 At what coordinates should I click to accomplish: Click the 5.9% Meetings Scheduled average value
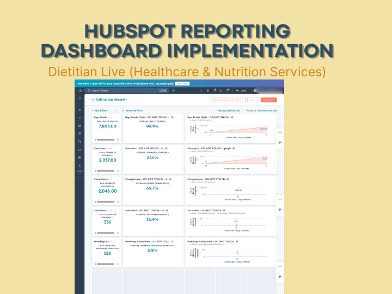click(152, 250)
